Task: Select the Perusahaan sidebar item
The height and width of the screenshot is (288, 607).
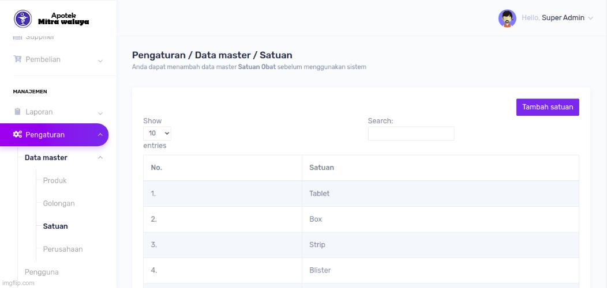Action: coord(63,249)
